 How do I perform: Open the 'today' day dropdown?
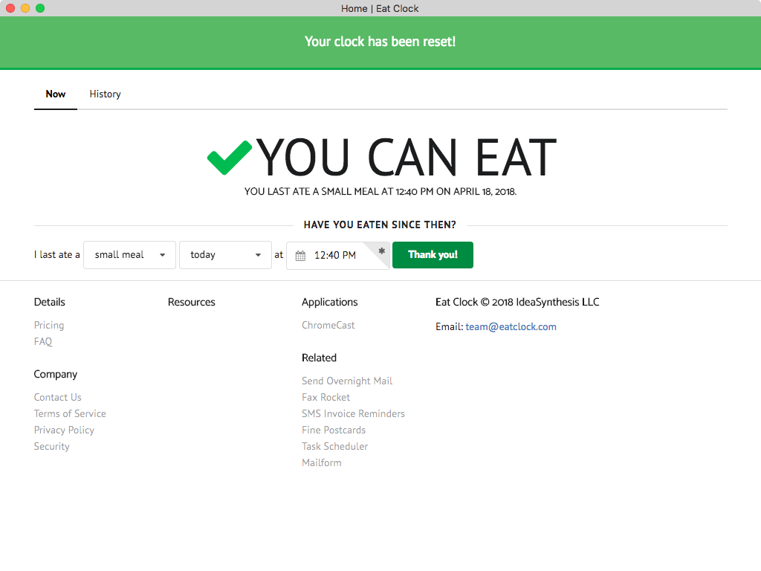pyautogui.click(x=225, y=255)
